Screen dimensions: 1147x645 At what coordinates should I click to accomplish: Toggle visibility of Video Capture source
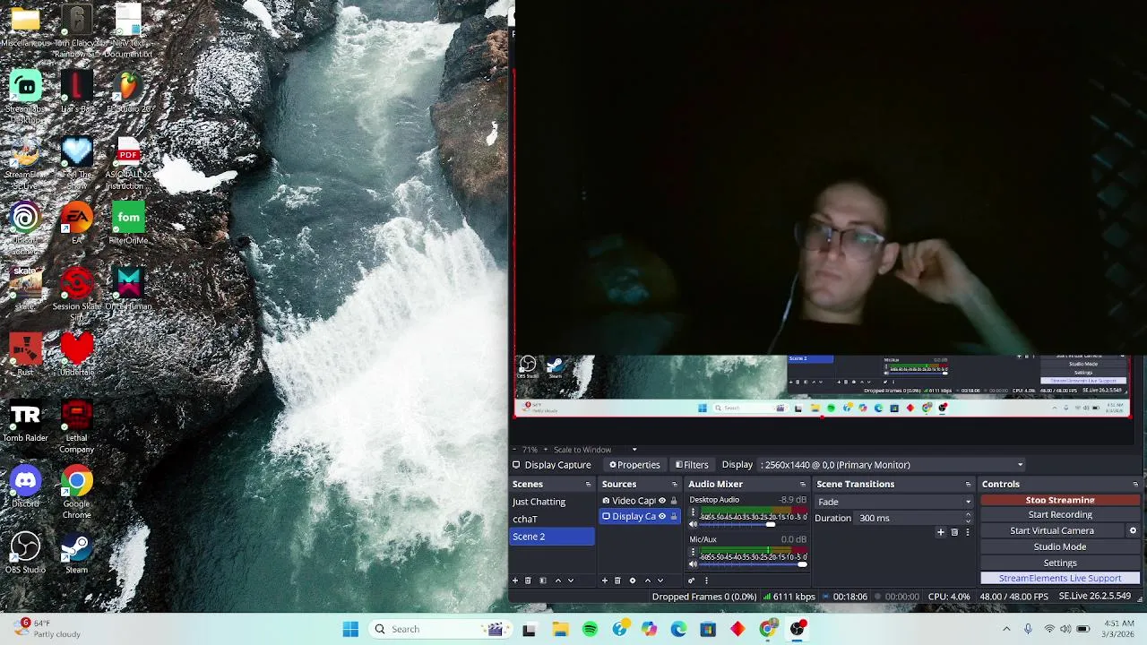662,501
